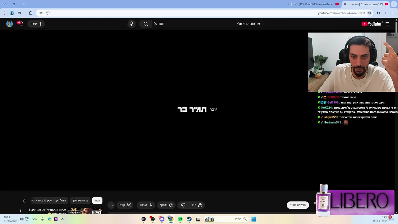Start voice search with microphone icon
This screenshot has height=224, width=398.
tap(132, 24)
